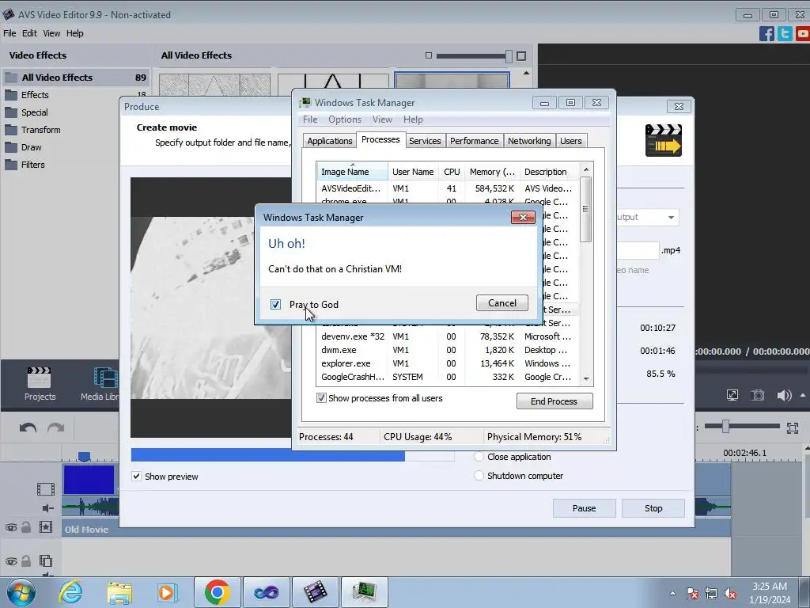Adjust the timeline zoom slider
The image size is (810, 608).
(x=726, y=426)
